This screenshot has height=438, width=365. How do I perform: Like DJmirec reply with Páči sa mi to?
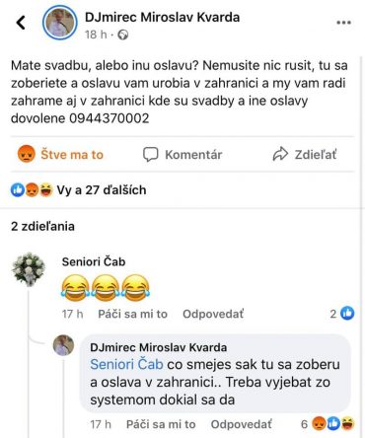[x=161, y=424]
